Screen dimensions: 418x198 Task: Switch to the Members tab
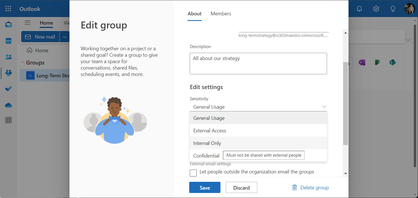pyautogui.click(x=221, y=13)
